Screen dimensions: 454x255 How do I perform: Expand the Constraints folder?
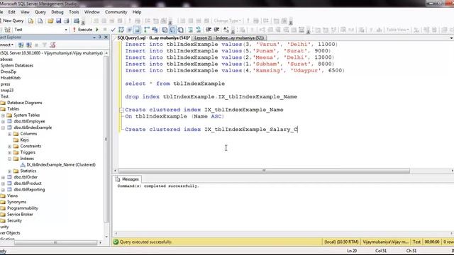tap(9, 147)
